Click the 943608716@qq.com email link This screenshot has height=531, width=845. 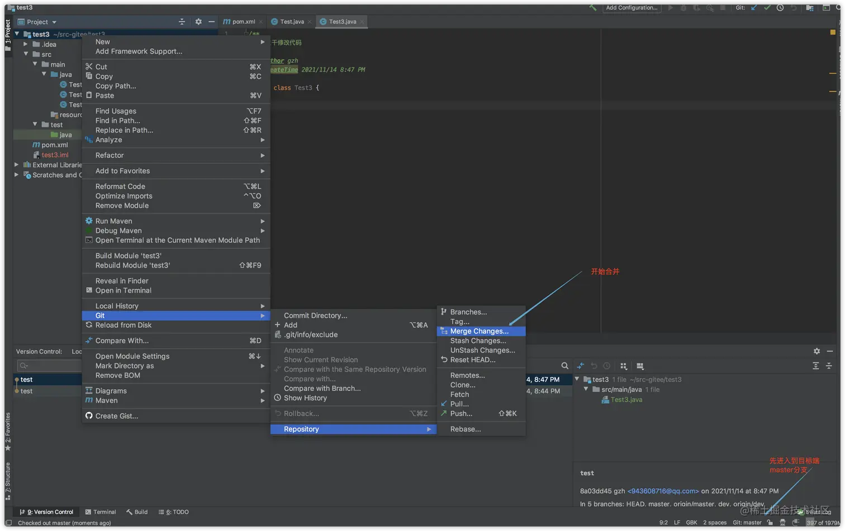tap(663, 491)
